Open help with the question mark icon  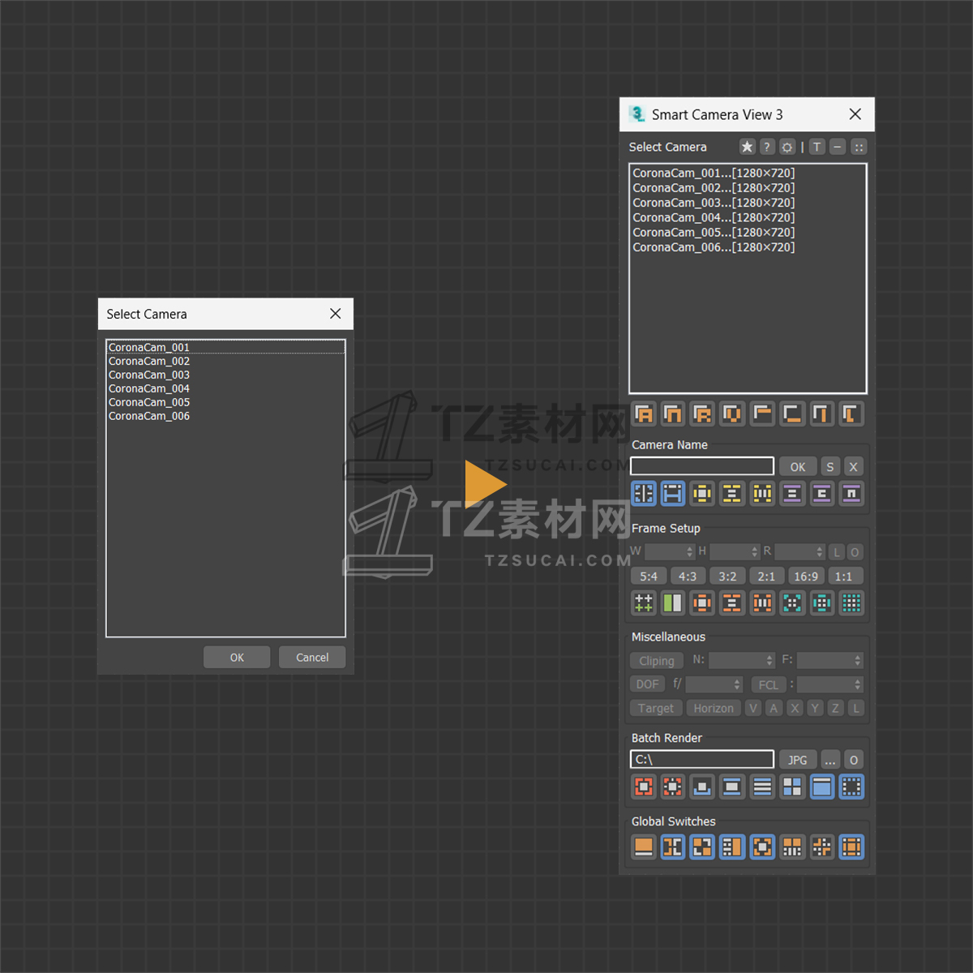pos(767,147)
